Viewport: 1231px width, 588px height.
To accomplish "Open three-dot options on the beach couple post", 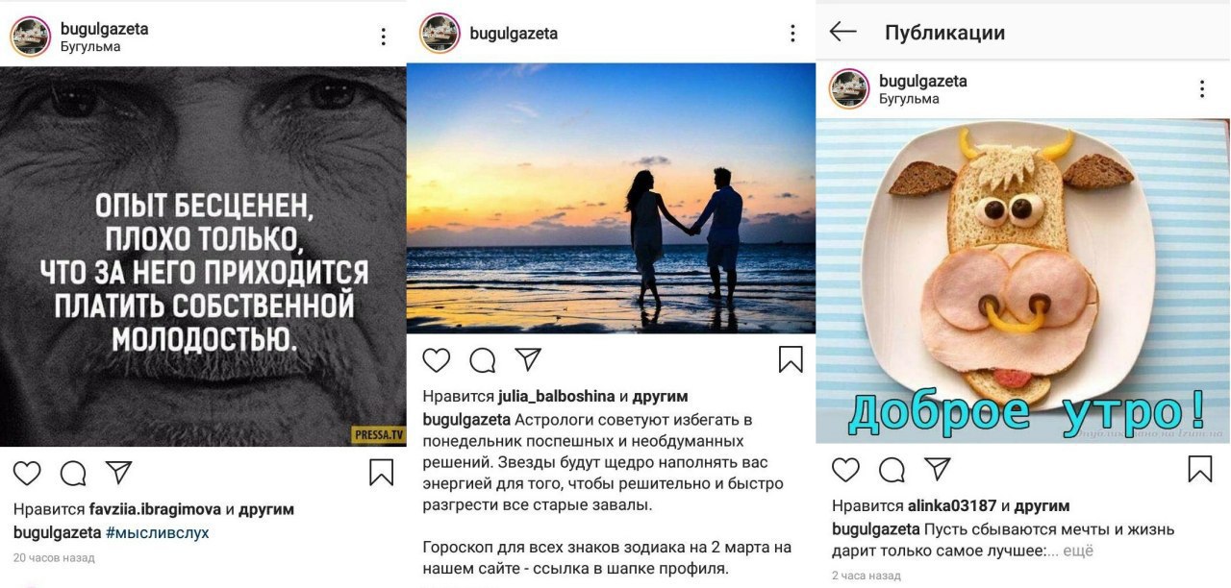I will point(792,34).
